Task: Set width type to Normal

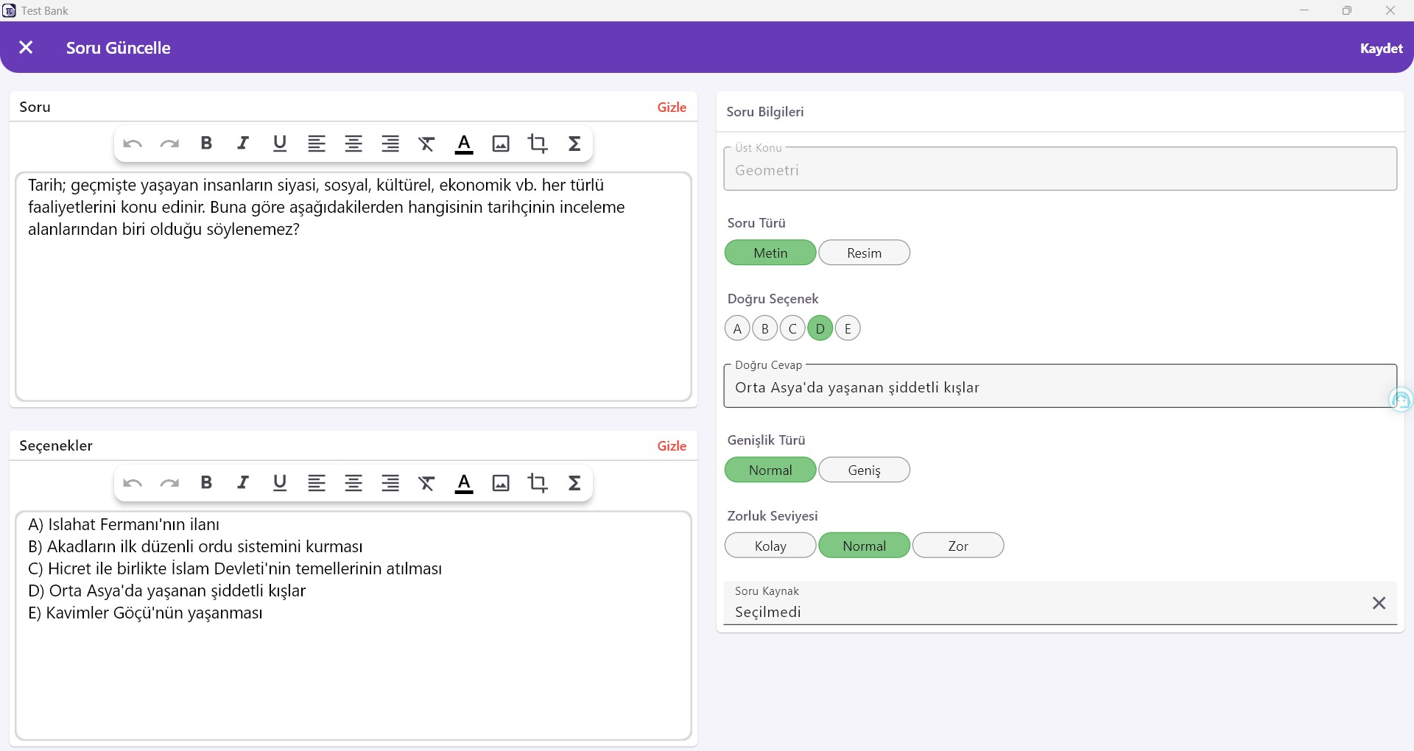Action: [770, 470]
